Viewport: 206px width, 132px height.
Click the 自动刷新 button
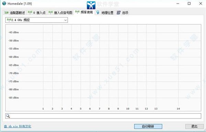coord(148,127)
